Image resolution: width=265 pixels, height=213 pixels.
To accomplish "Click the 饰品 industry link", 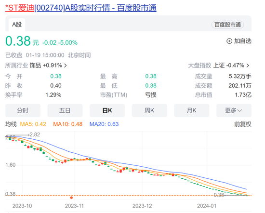I will click(x=35, y=66).
